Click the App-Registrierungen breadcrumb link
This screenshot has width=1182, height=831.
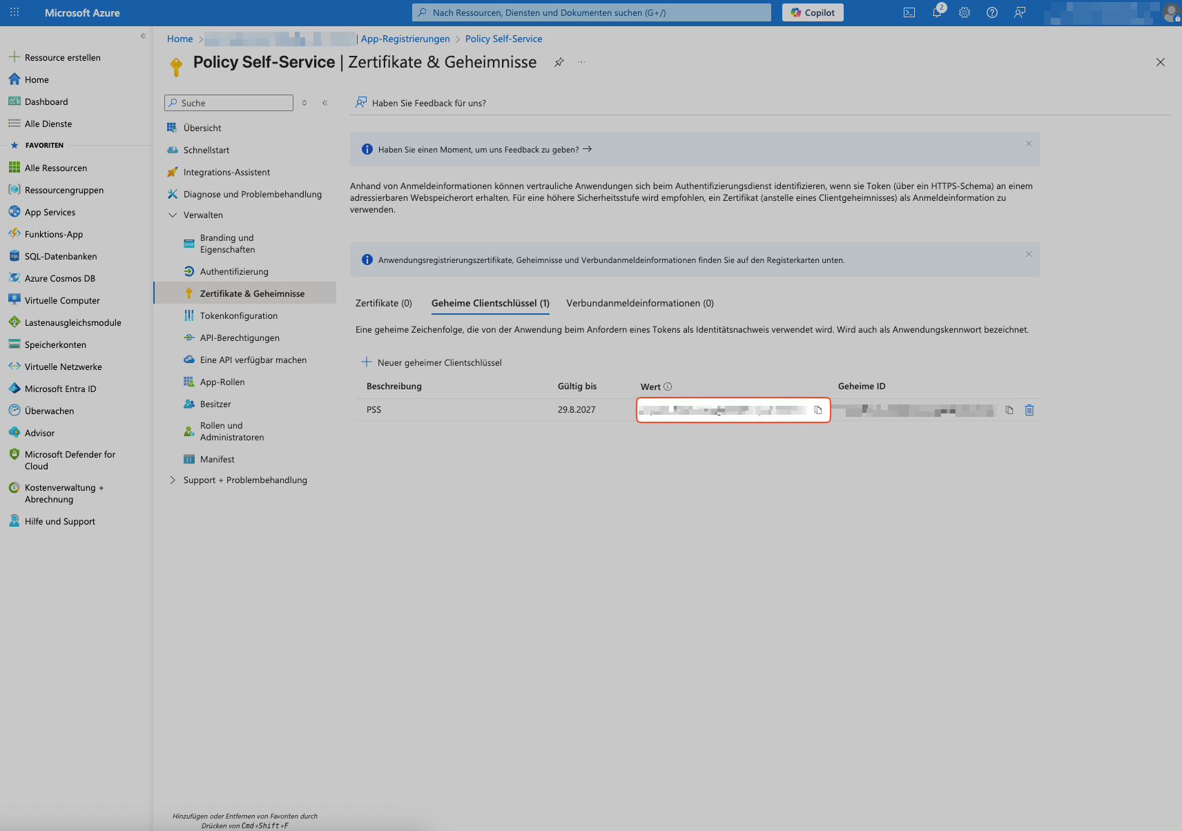[405, 39]
